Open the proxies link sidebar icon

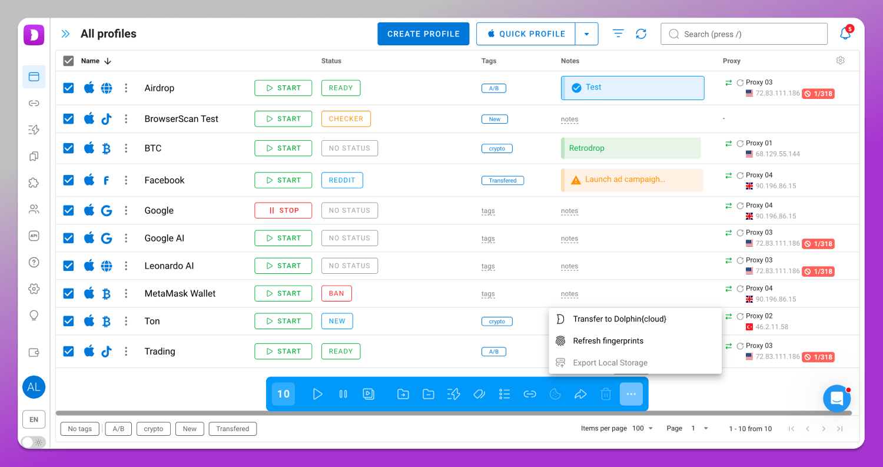click(34, 103)
